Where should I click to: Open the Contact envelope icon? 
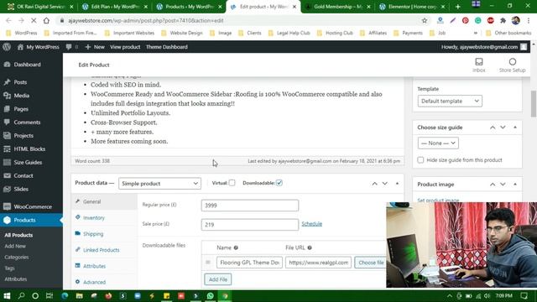pos(8,175)
